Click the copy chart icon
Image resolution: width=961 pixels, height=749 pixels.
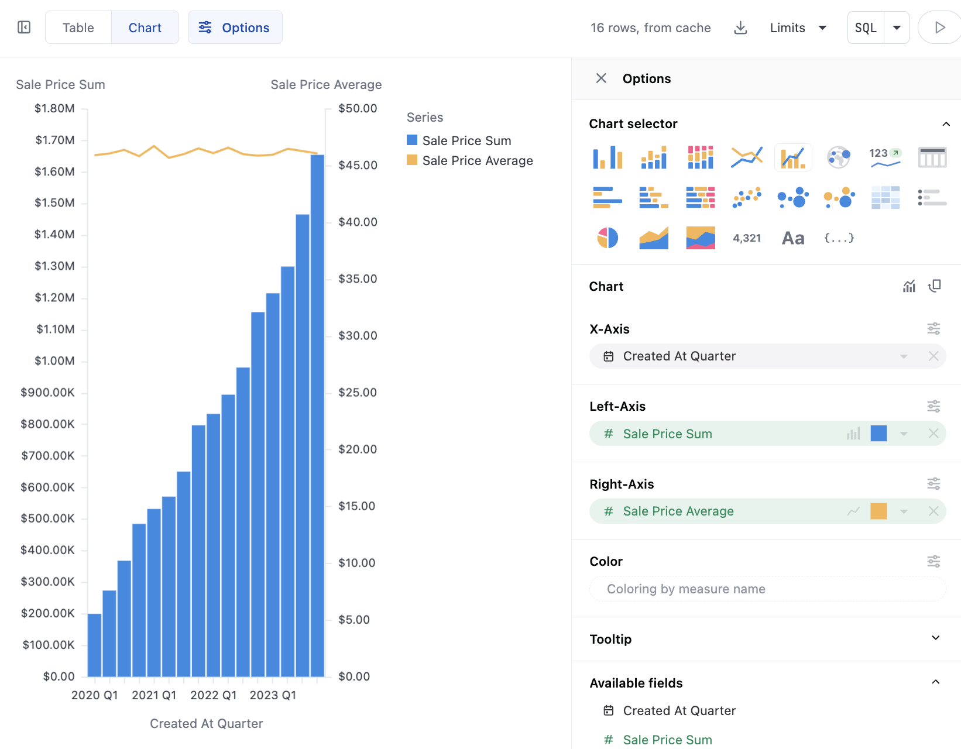tap(935, 286)
